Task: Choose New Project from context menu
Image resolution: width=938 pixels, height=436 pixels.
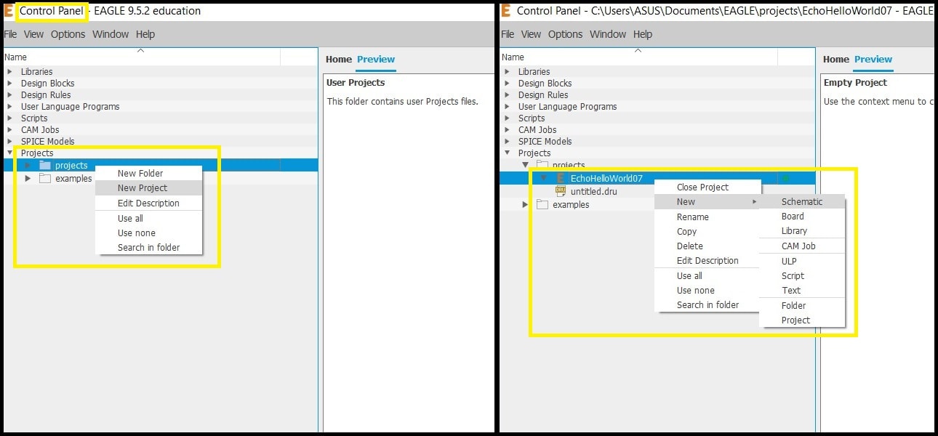Action: click(148, 187)
